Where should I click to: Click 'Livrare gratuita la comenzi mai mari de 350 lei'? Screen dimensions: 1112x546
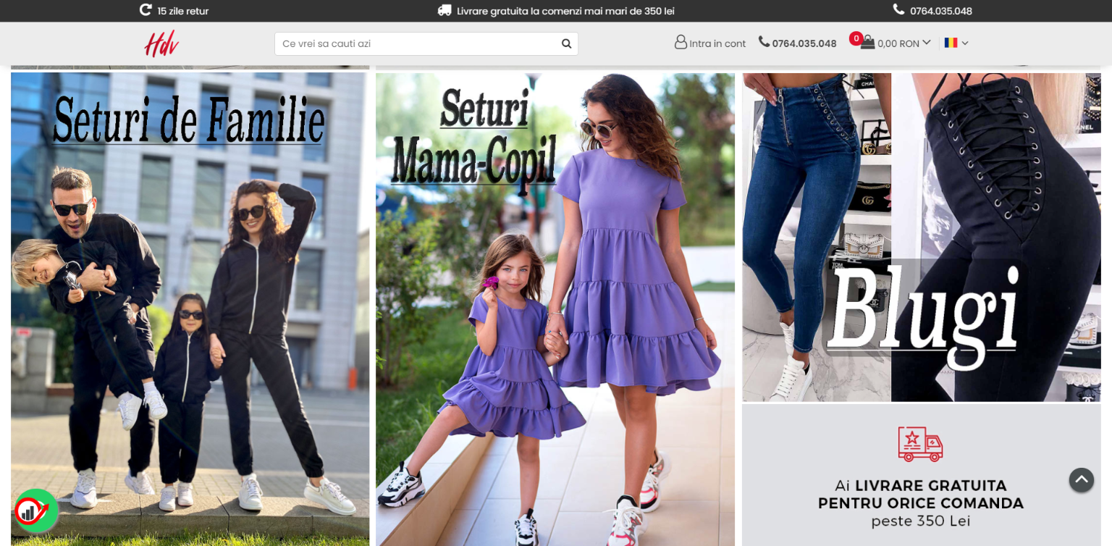tap(565, 11)
